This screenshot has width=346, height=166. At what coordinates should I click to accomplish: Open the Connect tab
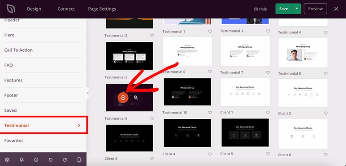[x=66, y=9]
